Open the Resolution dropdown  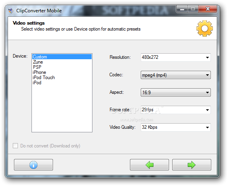coord(176,57)
